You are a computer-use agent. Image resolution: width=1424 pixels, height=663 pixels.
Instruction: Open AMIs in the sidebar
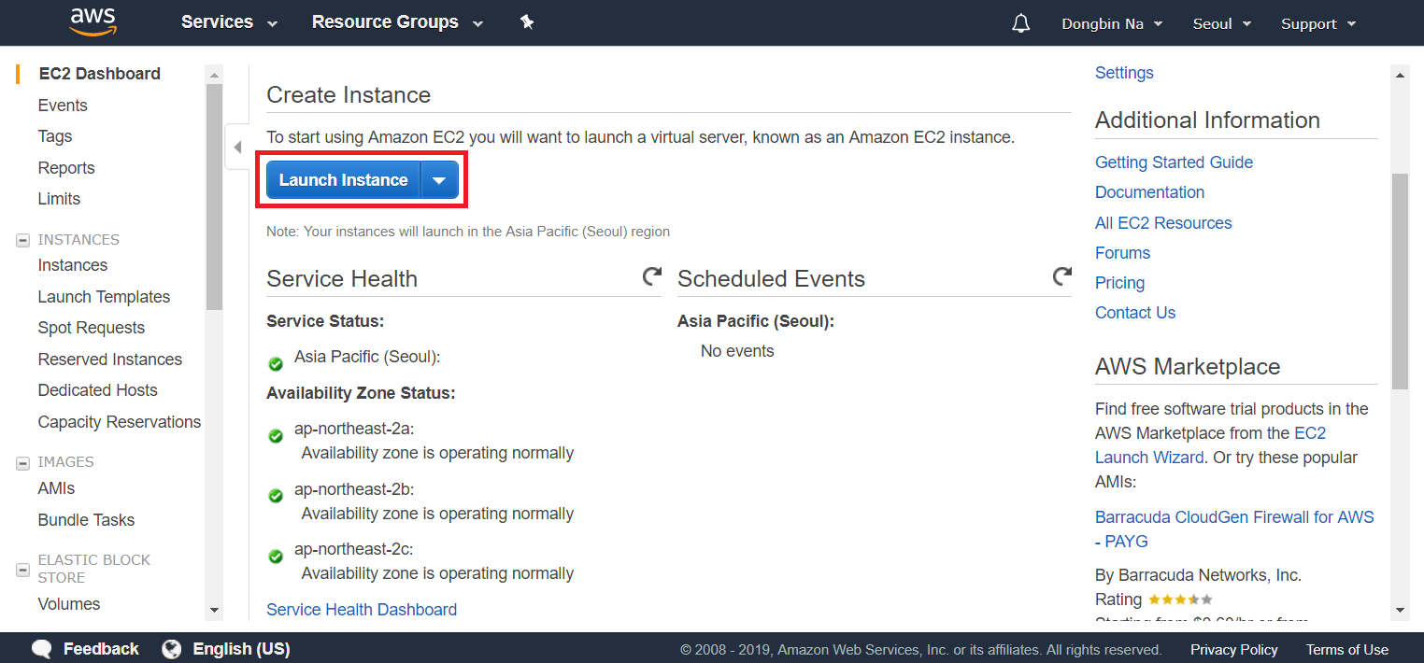click(56, 488)
